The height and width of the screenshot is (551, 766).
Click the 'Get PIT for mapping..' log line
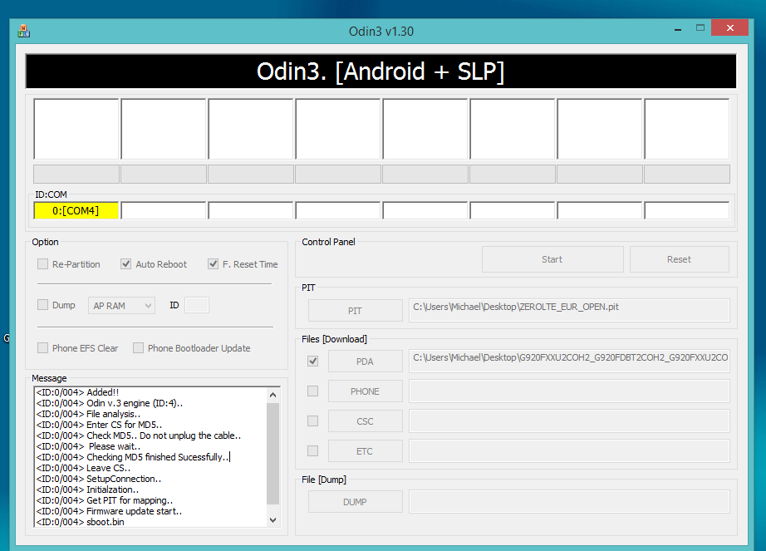point(105,500)
